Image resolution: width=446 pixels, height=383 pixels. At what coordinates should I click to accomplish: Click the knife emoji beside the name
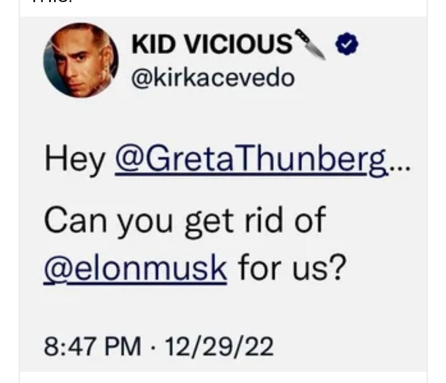tap(310, 44)
